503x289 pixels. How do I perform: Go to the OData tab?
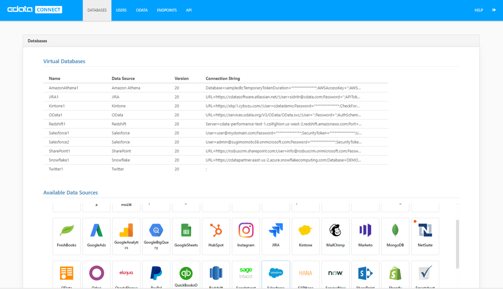pos(142,10)
